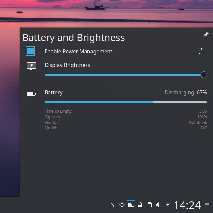The height and width of the screenshot is (213, 213).
Task: Click the padlock icon in the tray
Action: pyautogui.click(x=140, y=205)
